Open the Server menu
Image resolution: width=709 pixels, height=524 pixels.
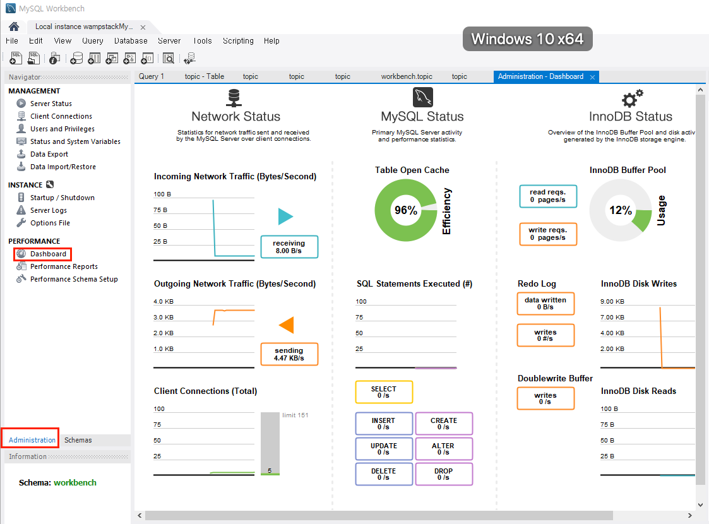click(169, 40)
